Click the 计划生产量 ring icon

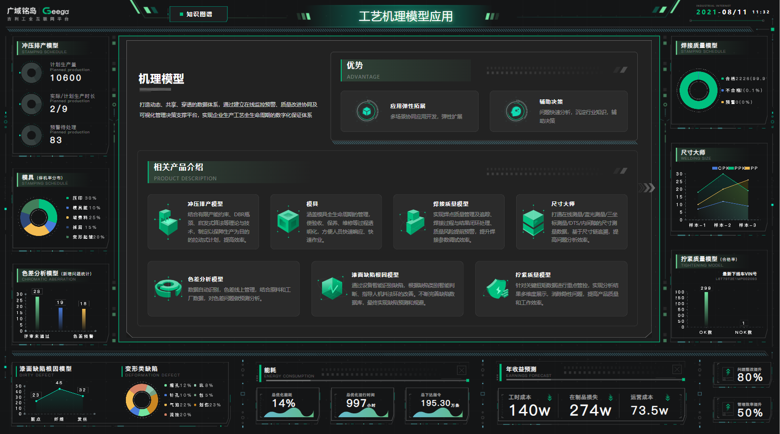pyautogui.click(x=31, y=73)
